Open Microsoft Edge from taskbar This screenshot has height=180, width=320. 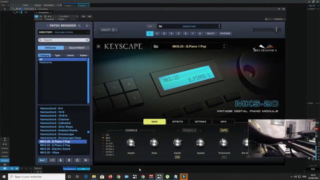click(85, 176)
